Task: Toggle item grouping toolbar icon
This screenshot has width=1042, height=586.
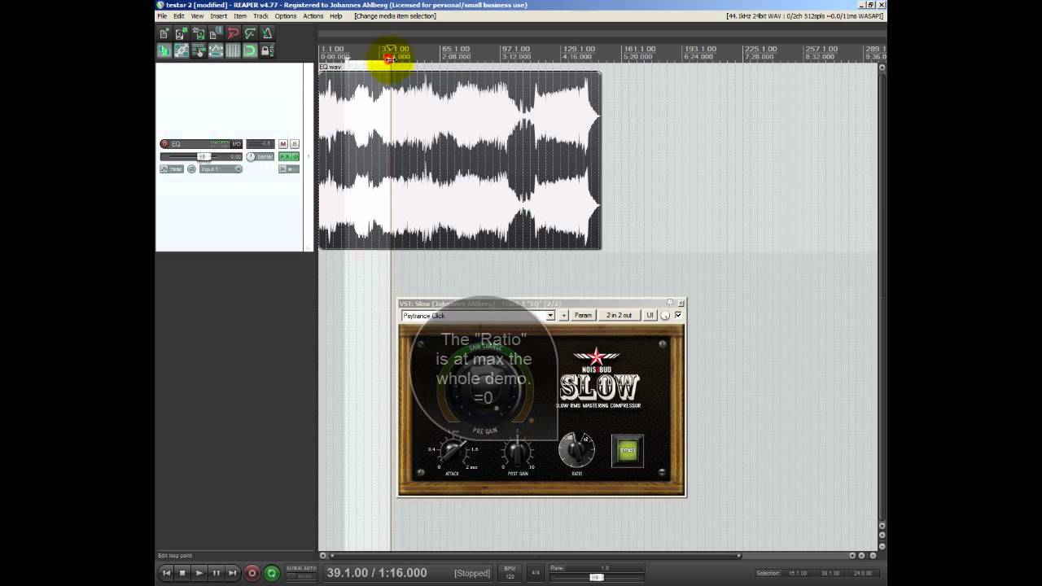Action: (x=182, y=50)
